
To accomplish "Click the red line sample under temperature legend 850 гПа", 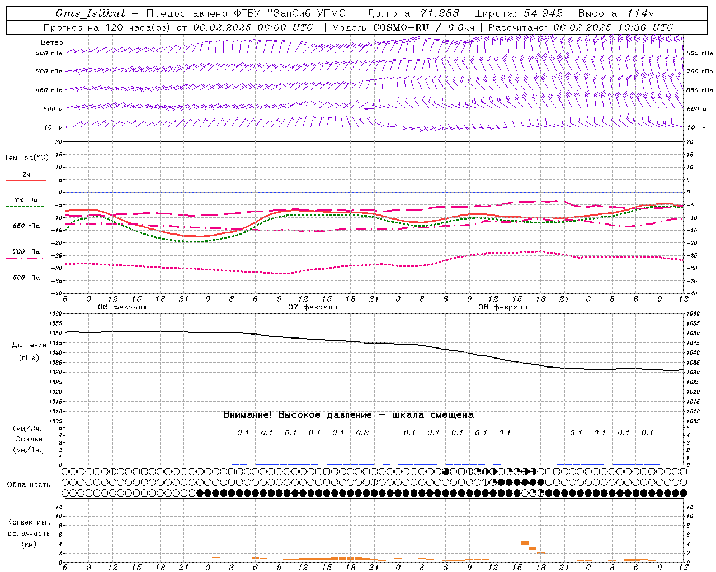I will 25,232.
